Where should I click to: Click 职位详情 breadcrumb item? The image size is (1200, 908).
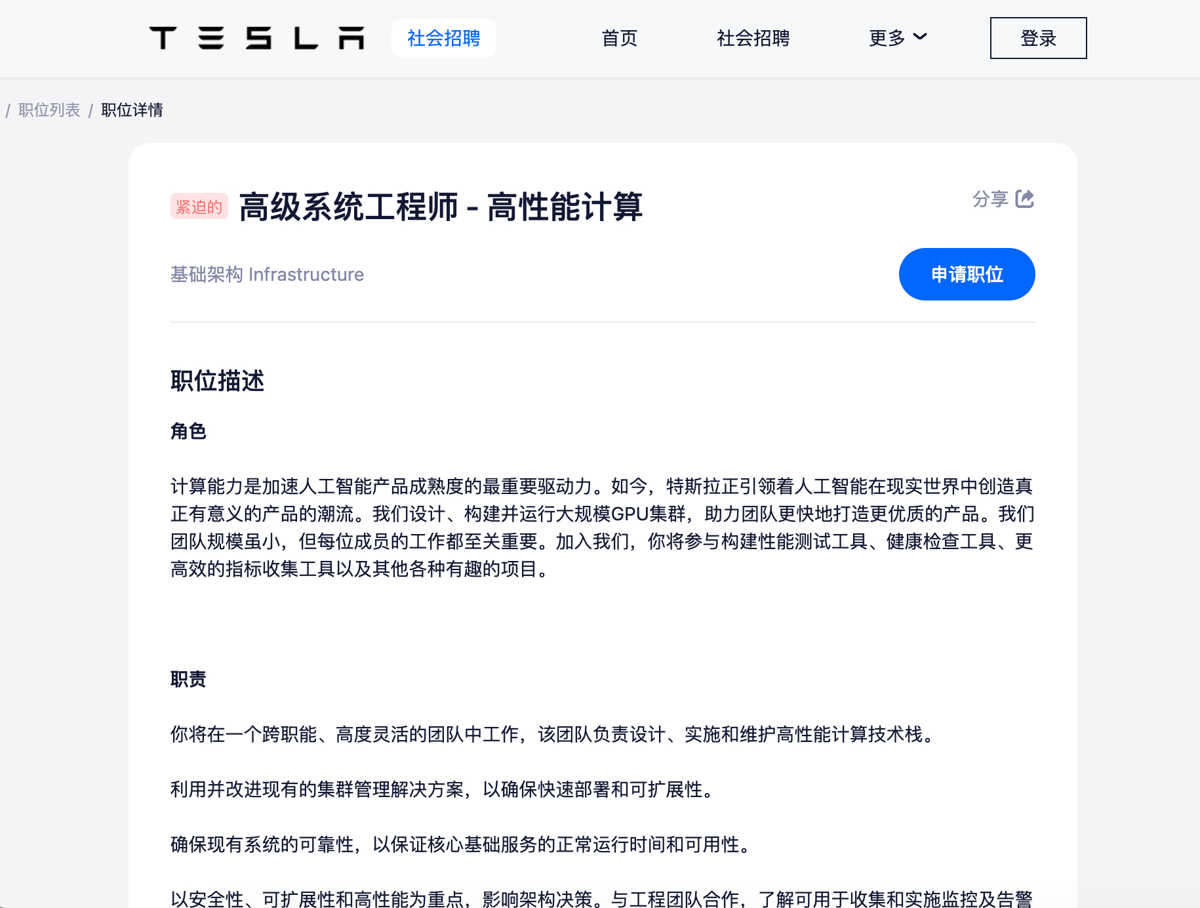pyautogui.click(x=132, y=110)
